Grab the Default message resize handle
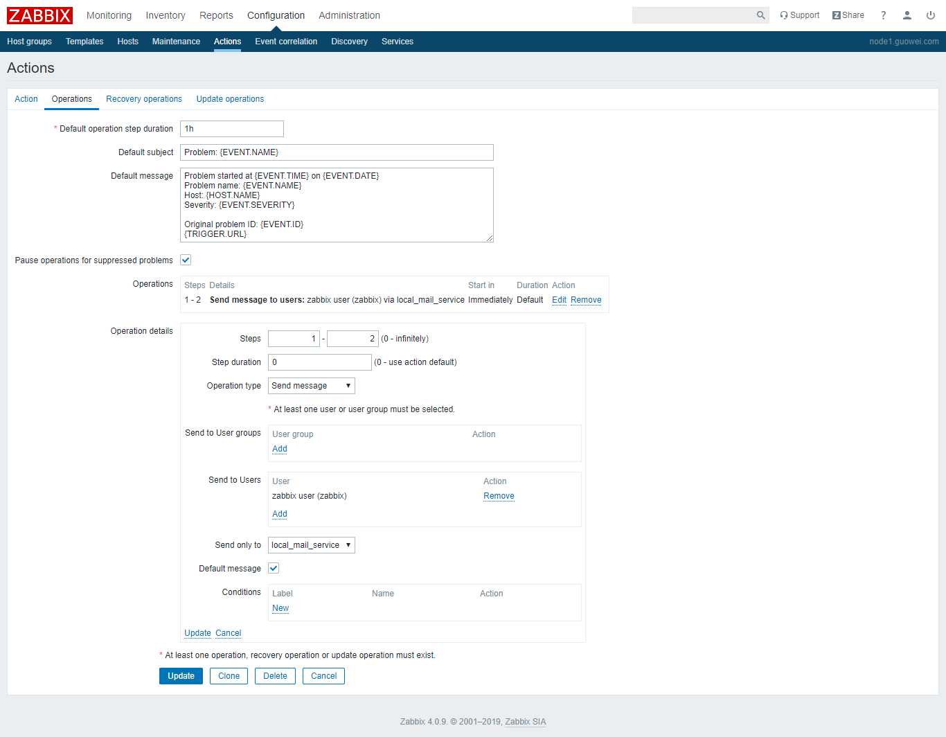 [x=490, y=238]
